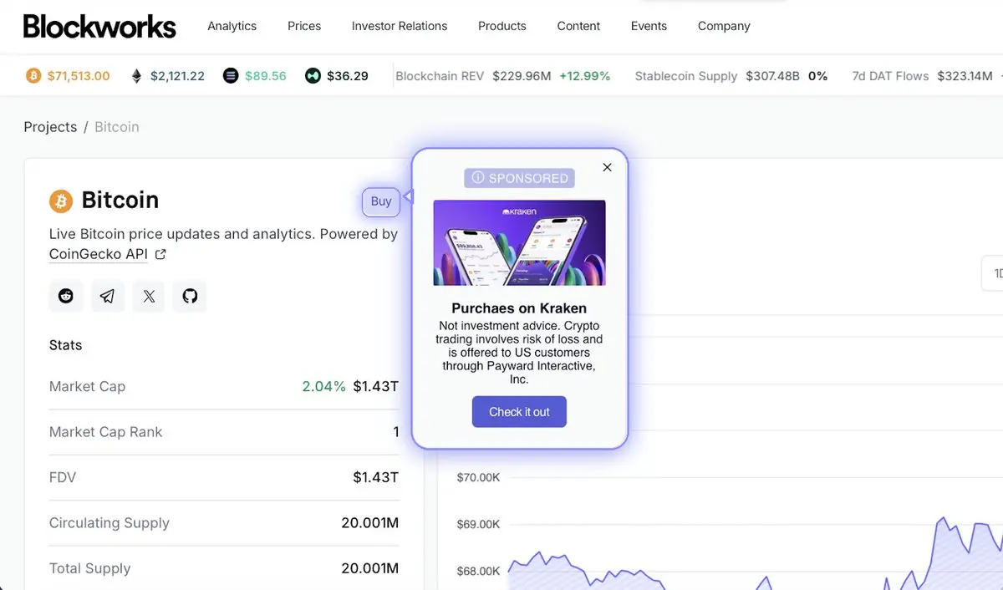Click the Buy button
Image resolution: width=1003 pixels, height=590 pixels.
[x=381, y=201]
